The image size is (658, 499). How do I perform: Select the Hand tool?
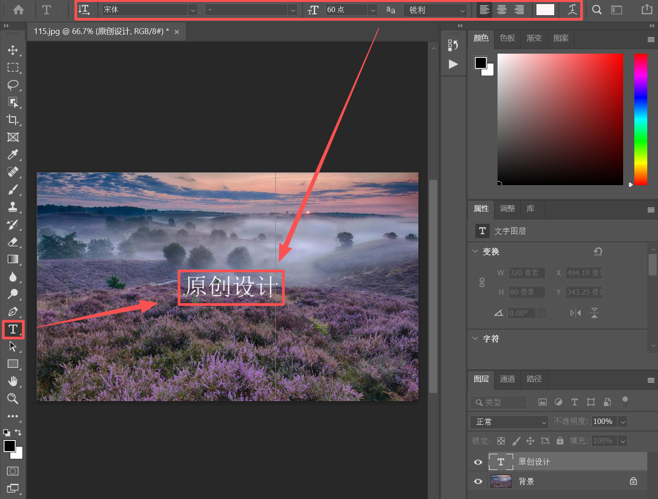coord(13,381)
